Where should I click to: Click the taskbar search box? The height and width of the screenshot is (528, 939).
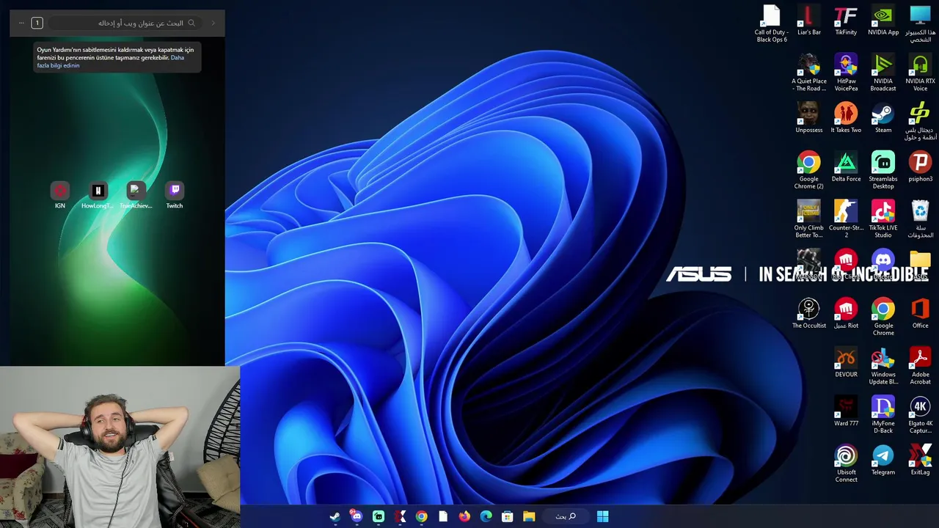tap(566, 516)
